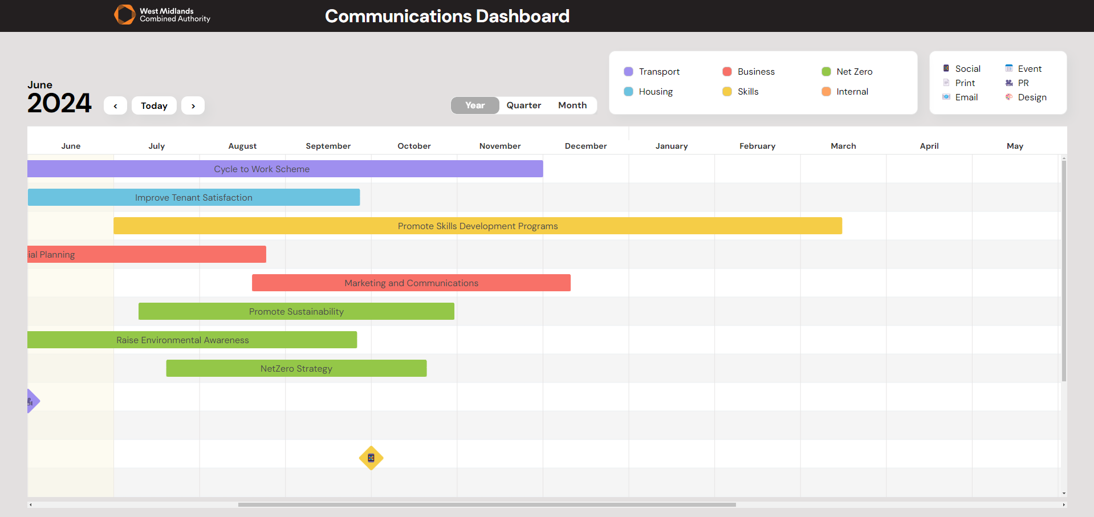Click the February month header

point(758,146)
